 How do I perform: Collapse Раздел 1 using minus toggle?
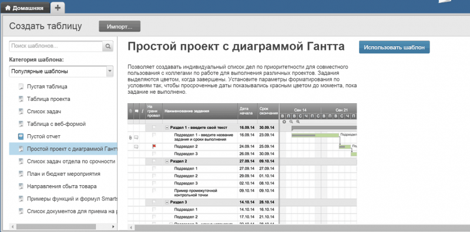[167, 127]
